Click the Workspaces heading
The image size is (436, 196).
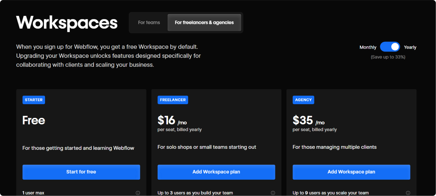(67, 23)
